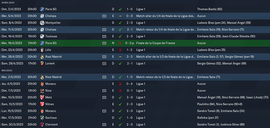Click the red loss cross for the Monaco 0 - 4 match

pyautogui.click(x=120, y=84)
